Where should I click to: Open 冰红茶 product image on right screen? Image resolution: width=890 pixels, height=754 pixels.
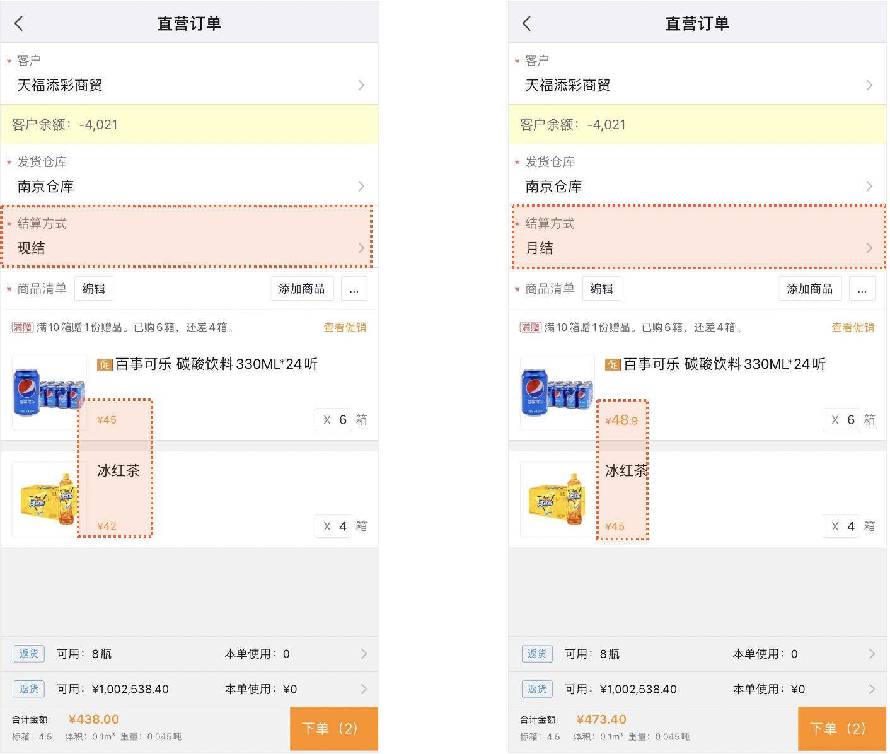click(x=557, y=499)
